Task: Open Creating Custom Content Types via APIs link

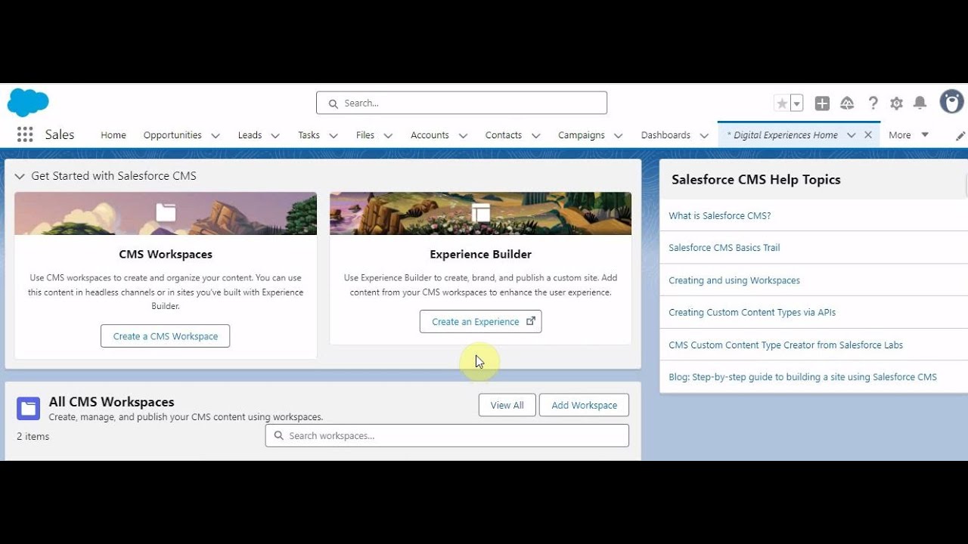Action: (x=752, y=312)
